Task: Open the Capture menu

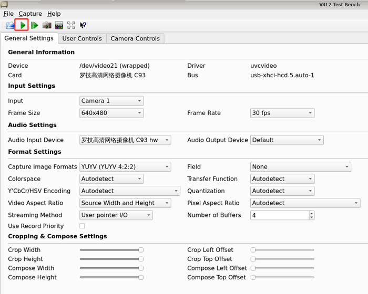Action: coord(30,14)
